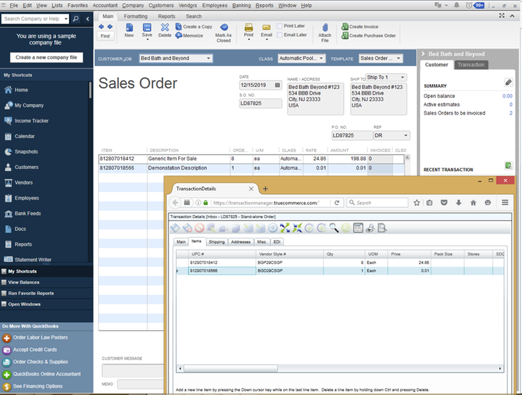Open Income Tracker shortcut
Image resolution: width=522 pixels, height=395 pixels.
click(31, 121)
